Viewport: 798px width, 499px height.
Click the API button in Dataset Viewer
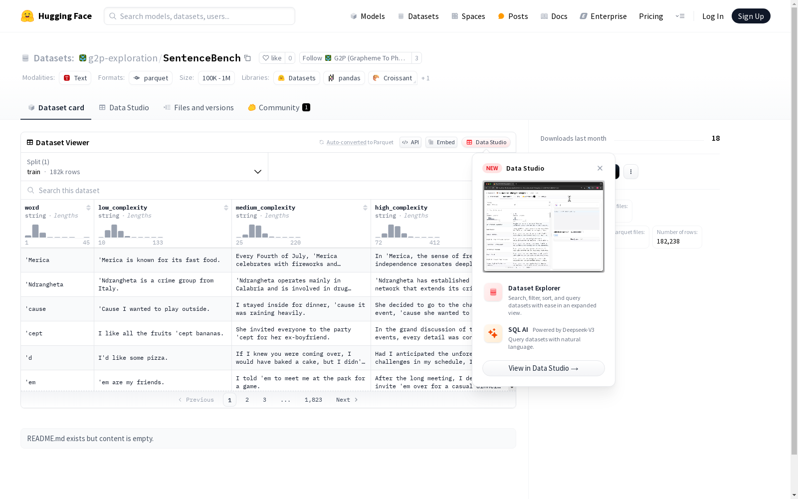410,142
